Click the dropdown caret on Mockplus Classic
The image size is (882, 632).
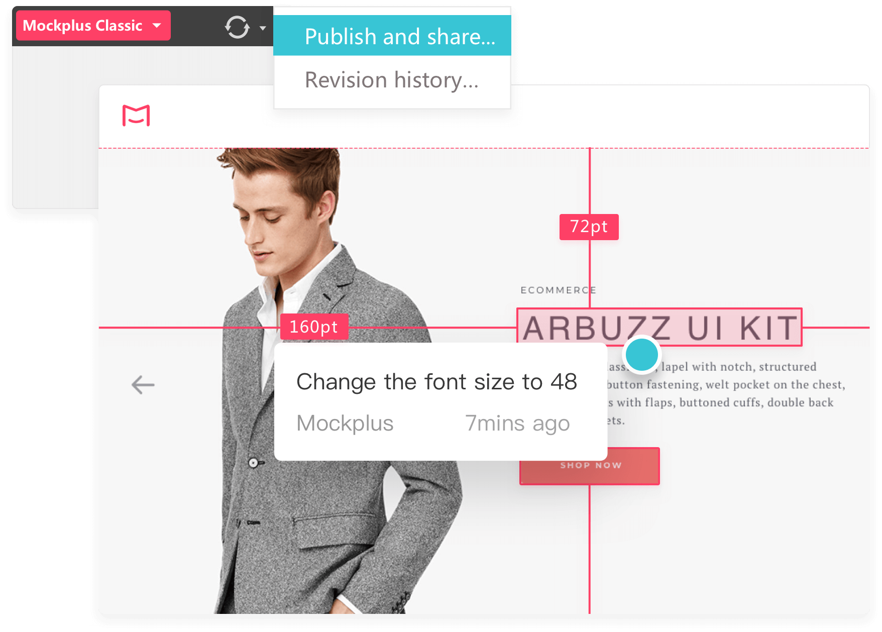tap(157, 25)
